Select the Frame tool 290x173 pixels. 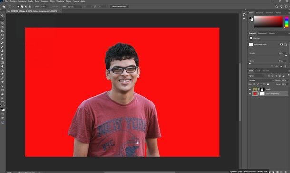coord(2,35)
